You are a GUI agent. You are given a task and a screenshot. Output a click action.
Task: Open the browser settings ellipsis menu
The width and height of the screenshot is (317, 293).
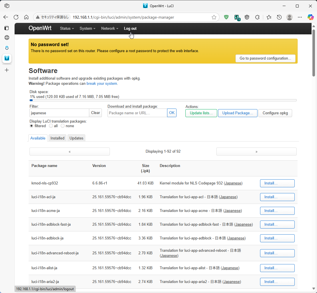click(x=300, y=17)
